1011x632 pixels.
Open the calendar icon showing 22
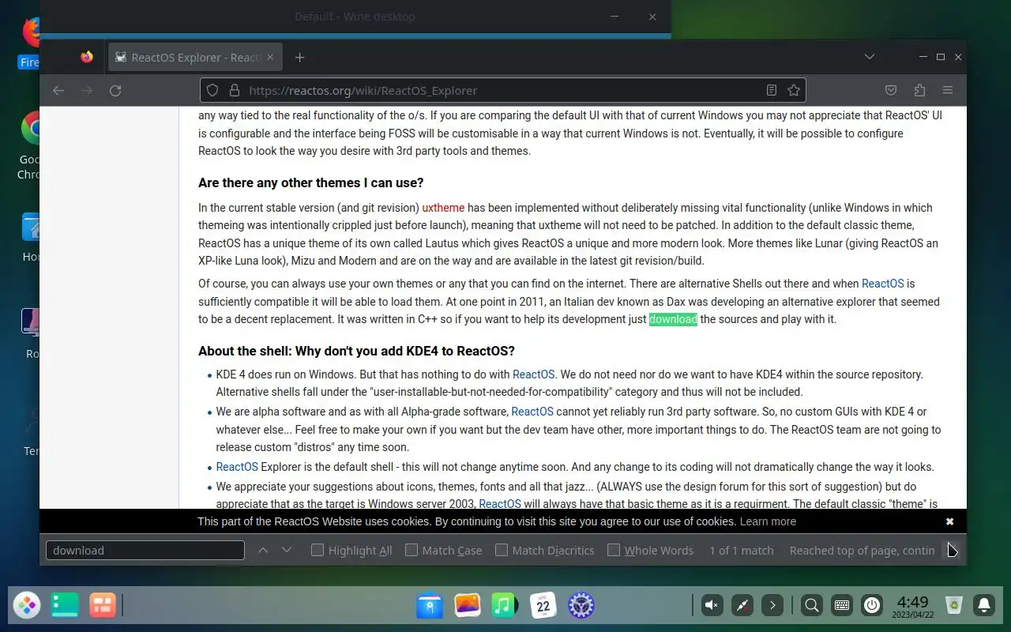point(543,606)
